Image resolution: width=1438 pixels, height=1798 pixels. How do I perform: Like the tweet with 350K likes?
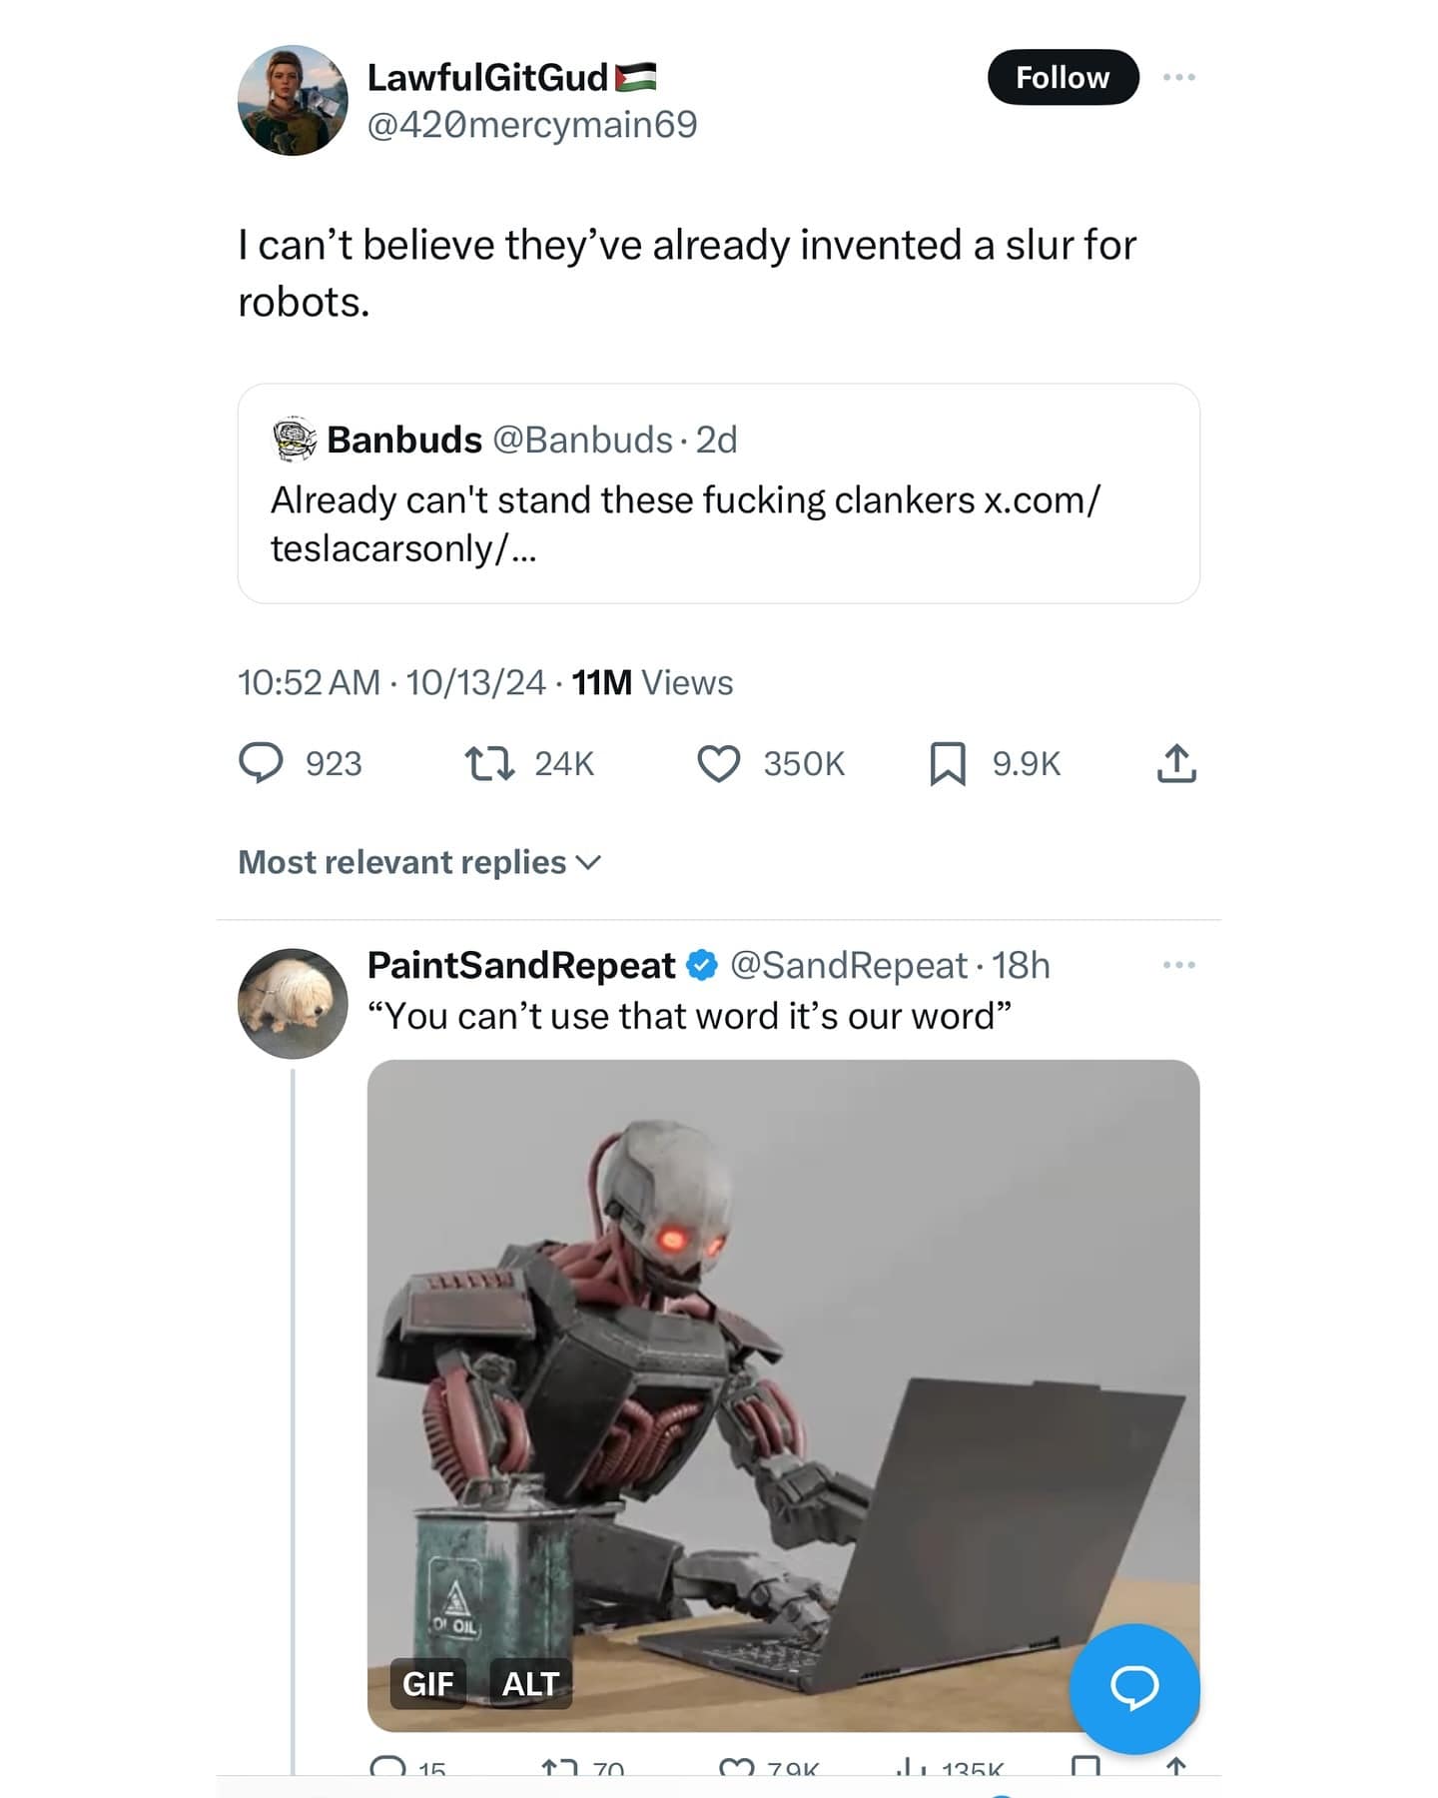tap(718, 763)
